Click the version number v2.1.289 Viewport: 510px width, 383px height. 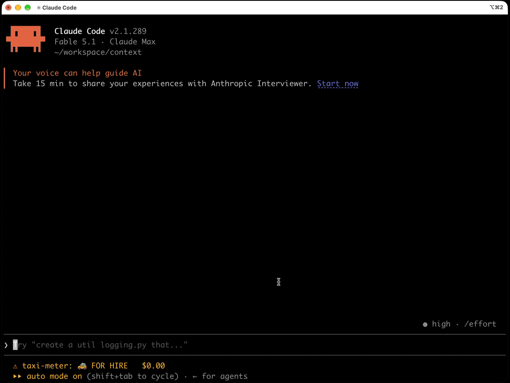pyautogui.click(x=128, y=31)
